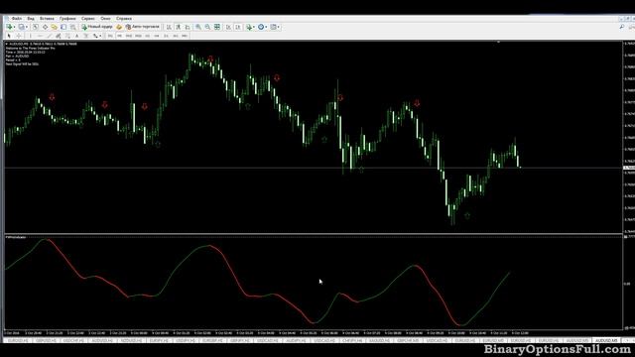Screen dimensions: 635x357
Task: Expand the Templates dropdown arrow
Action: click(x=278, y=27)
